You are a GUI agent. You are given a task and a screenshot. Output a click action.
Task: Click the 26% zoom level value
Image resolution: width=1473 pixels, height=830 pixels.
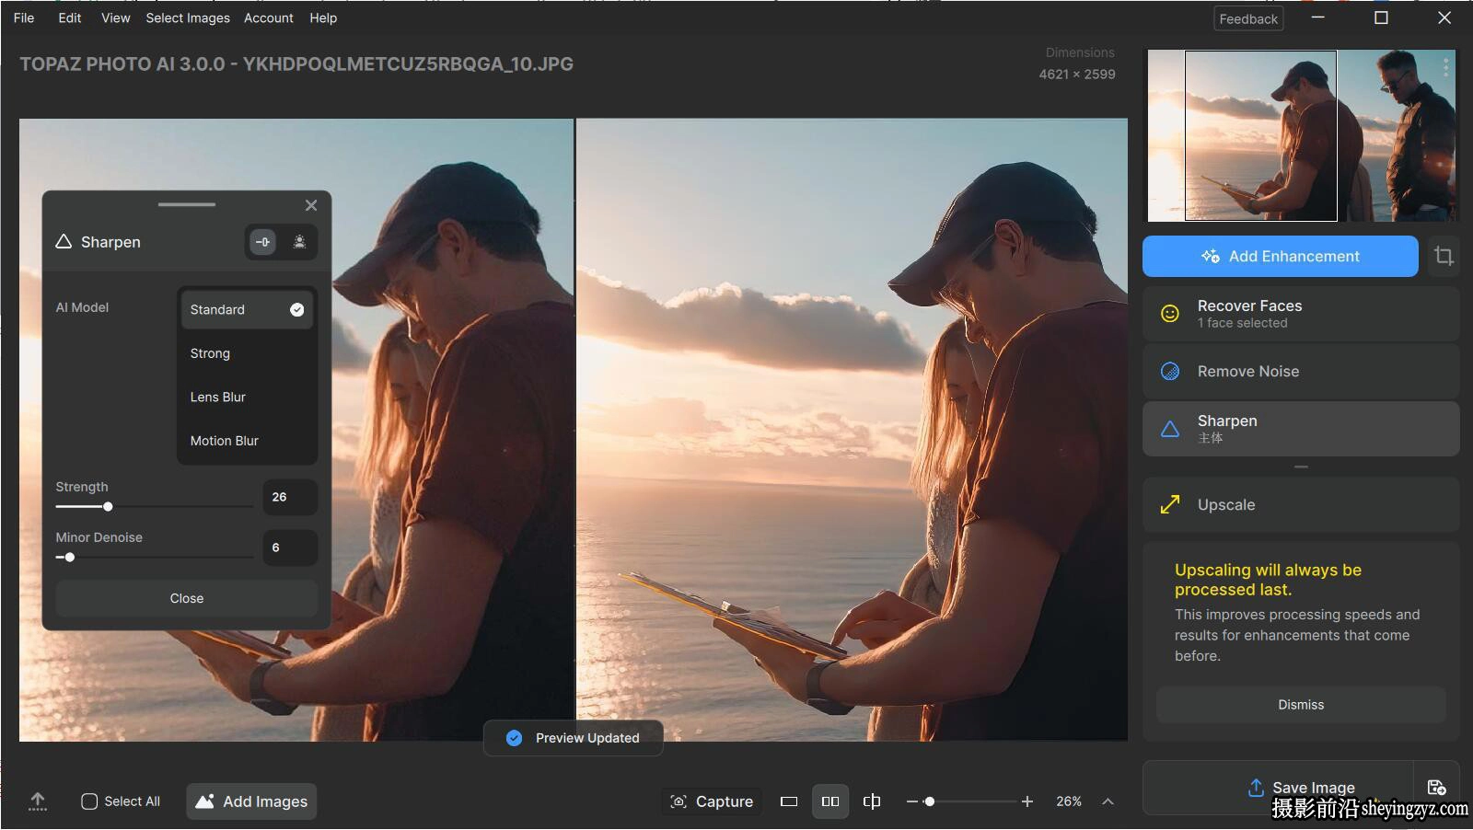pos(1069,801)
